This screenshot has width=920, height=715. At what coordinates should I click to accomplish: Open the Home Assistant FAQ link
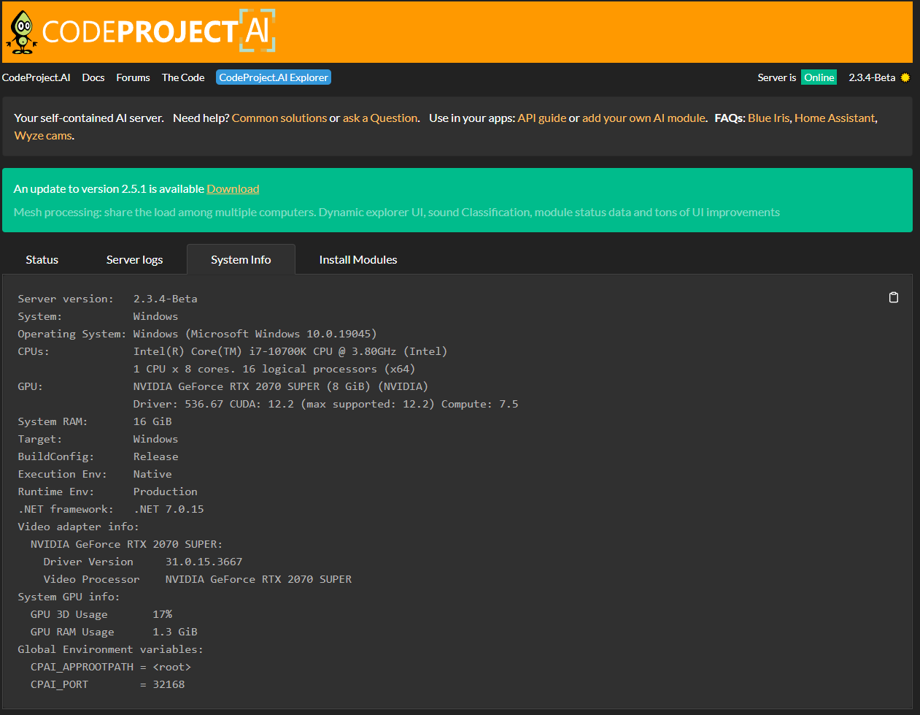[835, 118]
